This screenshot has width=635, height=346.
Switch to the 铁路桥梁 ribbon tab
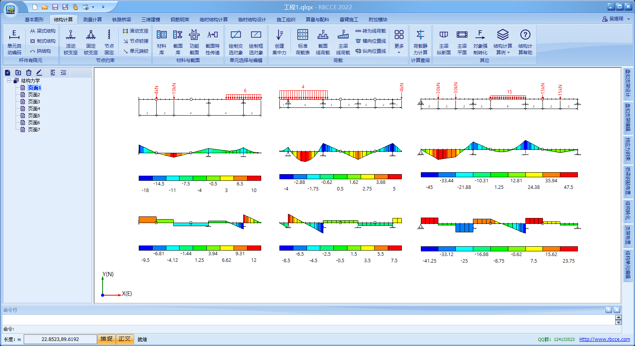[122, 19]
